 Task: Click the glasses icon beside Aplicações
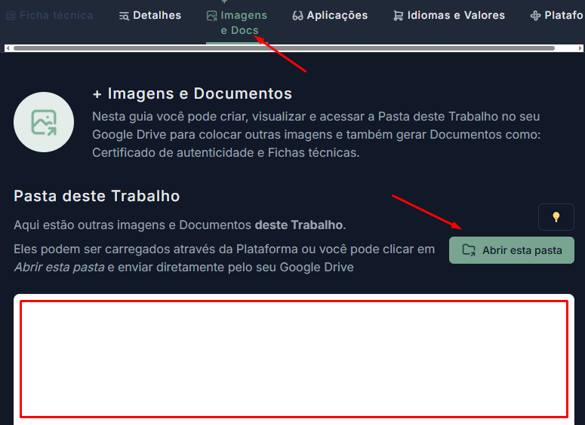(297, 16)
